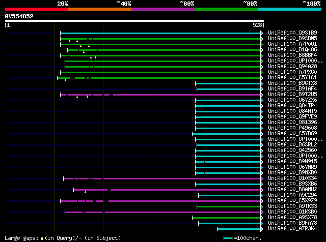The height and width of the screenshot is (242, 326).
Task: Select the UniRef100_B9IAF4 label
Action: [292, 89]
